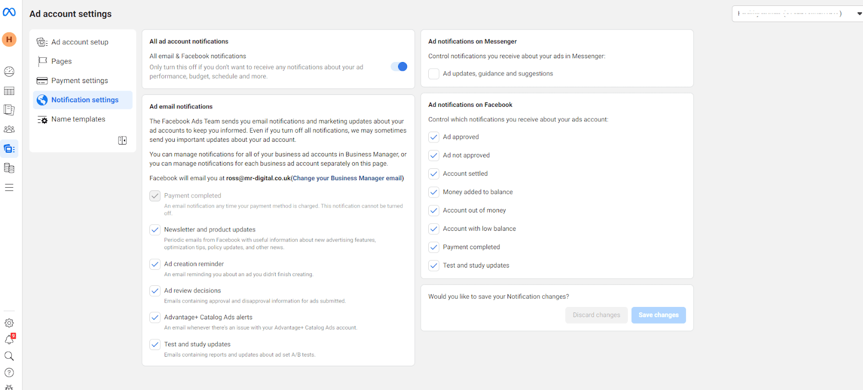This screenshot has height=390, width=863.
Task: Open Name templates settings
Action: click(78, 119)
